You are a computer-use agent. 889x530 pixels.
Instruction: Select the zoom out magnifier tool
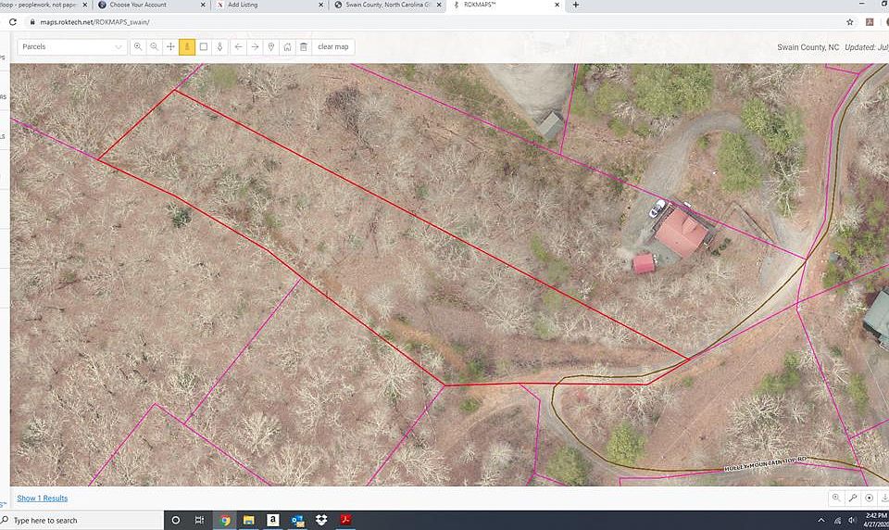click(155, 47)
